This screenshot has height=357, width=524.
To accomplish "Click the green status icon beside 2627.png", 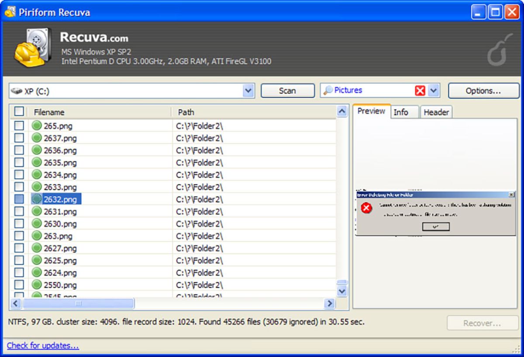I will (x=37, y=248).
